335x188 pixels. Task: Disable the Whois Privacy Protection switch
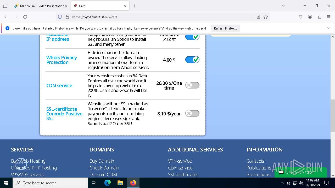192,60
